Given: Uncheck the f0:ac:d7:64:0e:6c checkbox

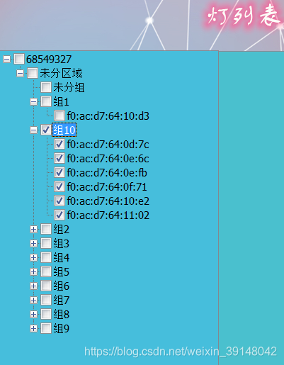Looking at the screenshot, I should point(59,158).
